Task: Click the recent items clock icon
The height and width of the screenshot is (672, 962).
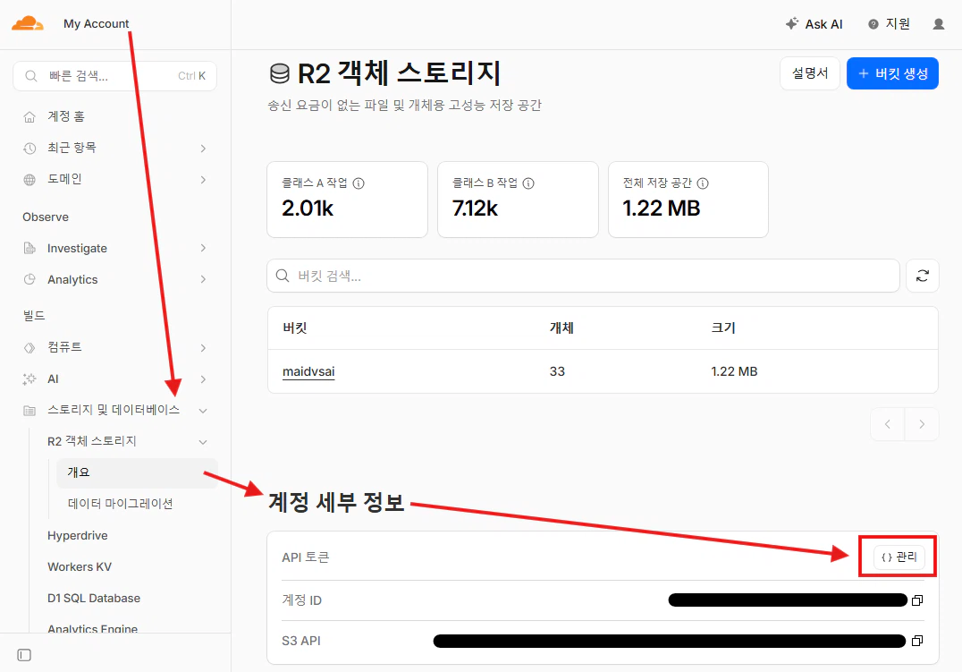Action: (x=30, y=148)
